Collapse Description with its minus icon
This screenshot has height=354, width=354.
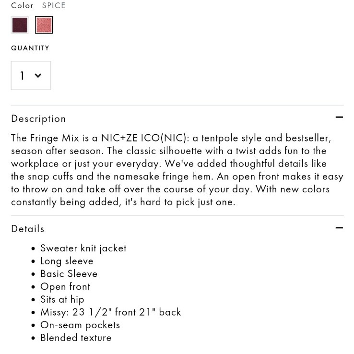pos(339,117)
